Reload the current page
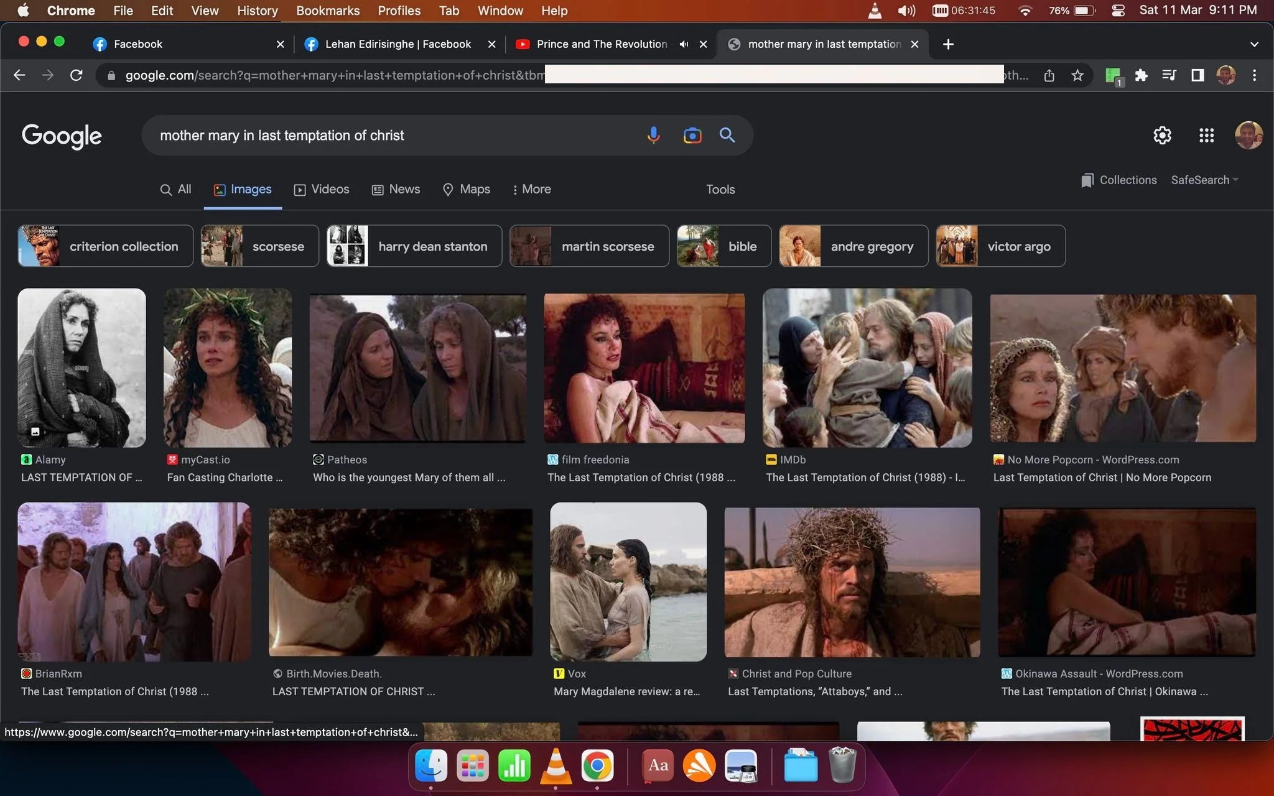 point(76,75)
